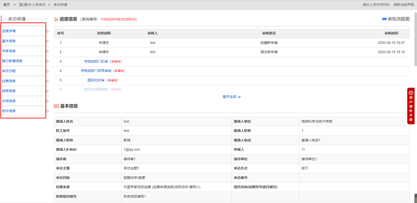
Task: Click the 进度信息 section header icon
Action: point(56,19)
